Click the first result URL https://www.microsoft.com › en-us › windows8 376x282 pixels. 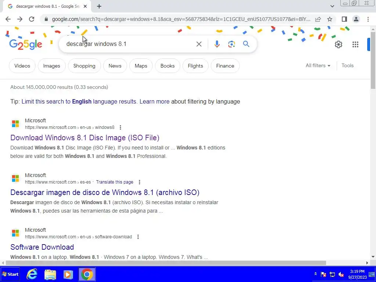70,127
